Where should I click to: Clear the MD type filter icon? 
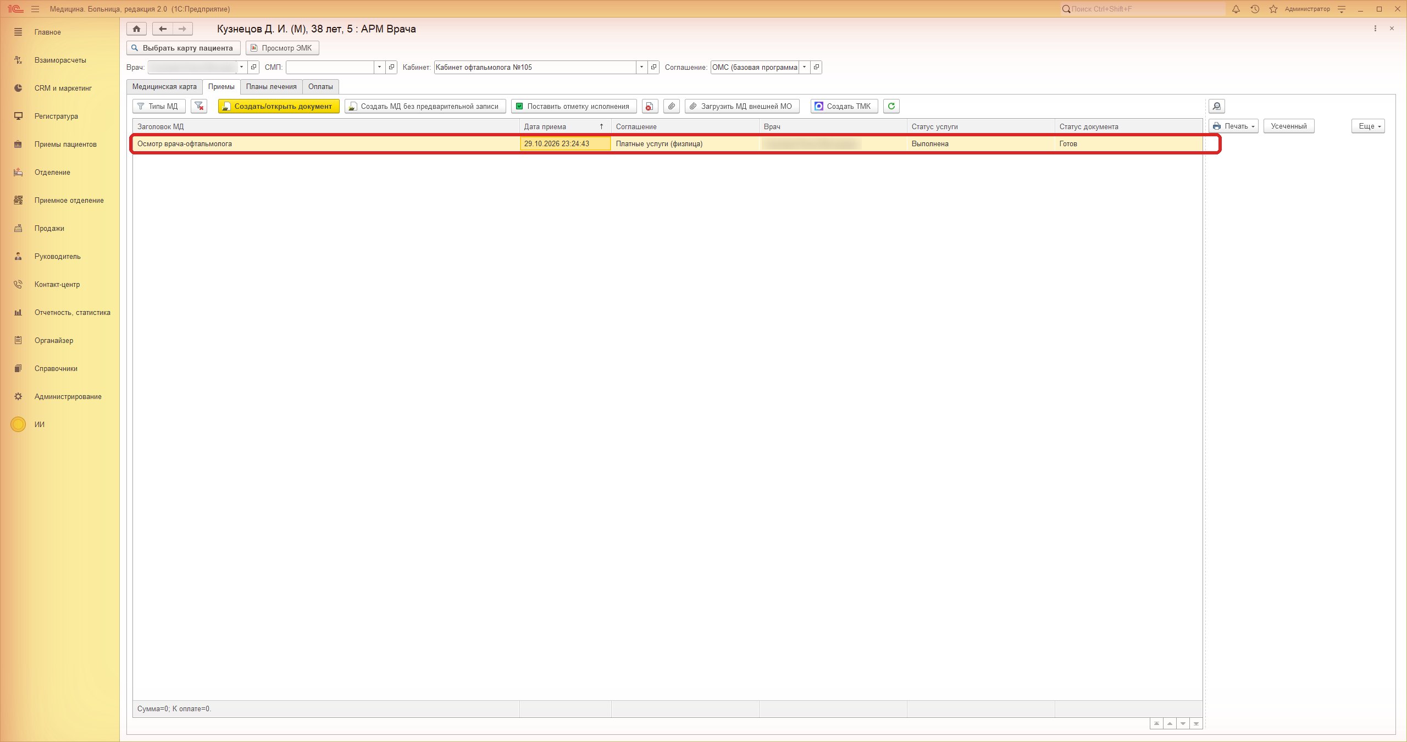click(199, 106)
